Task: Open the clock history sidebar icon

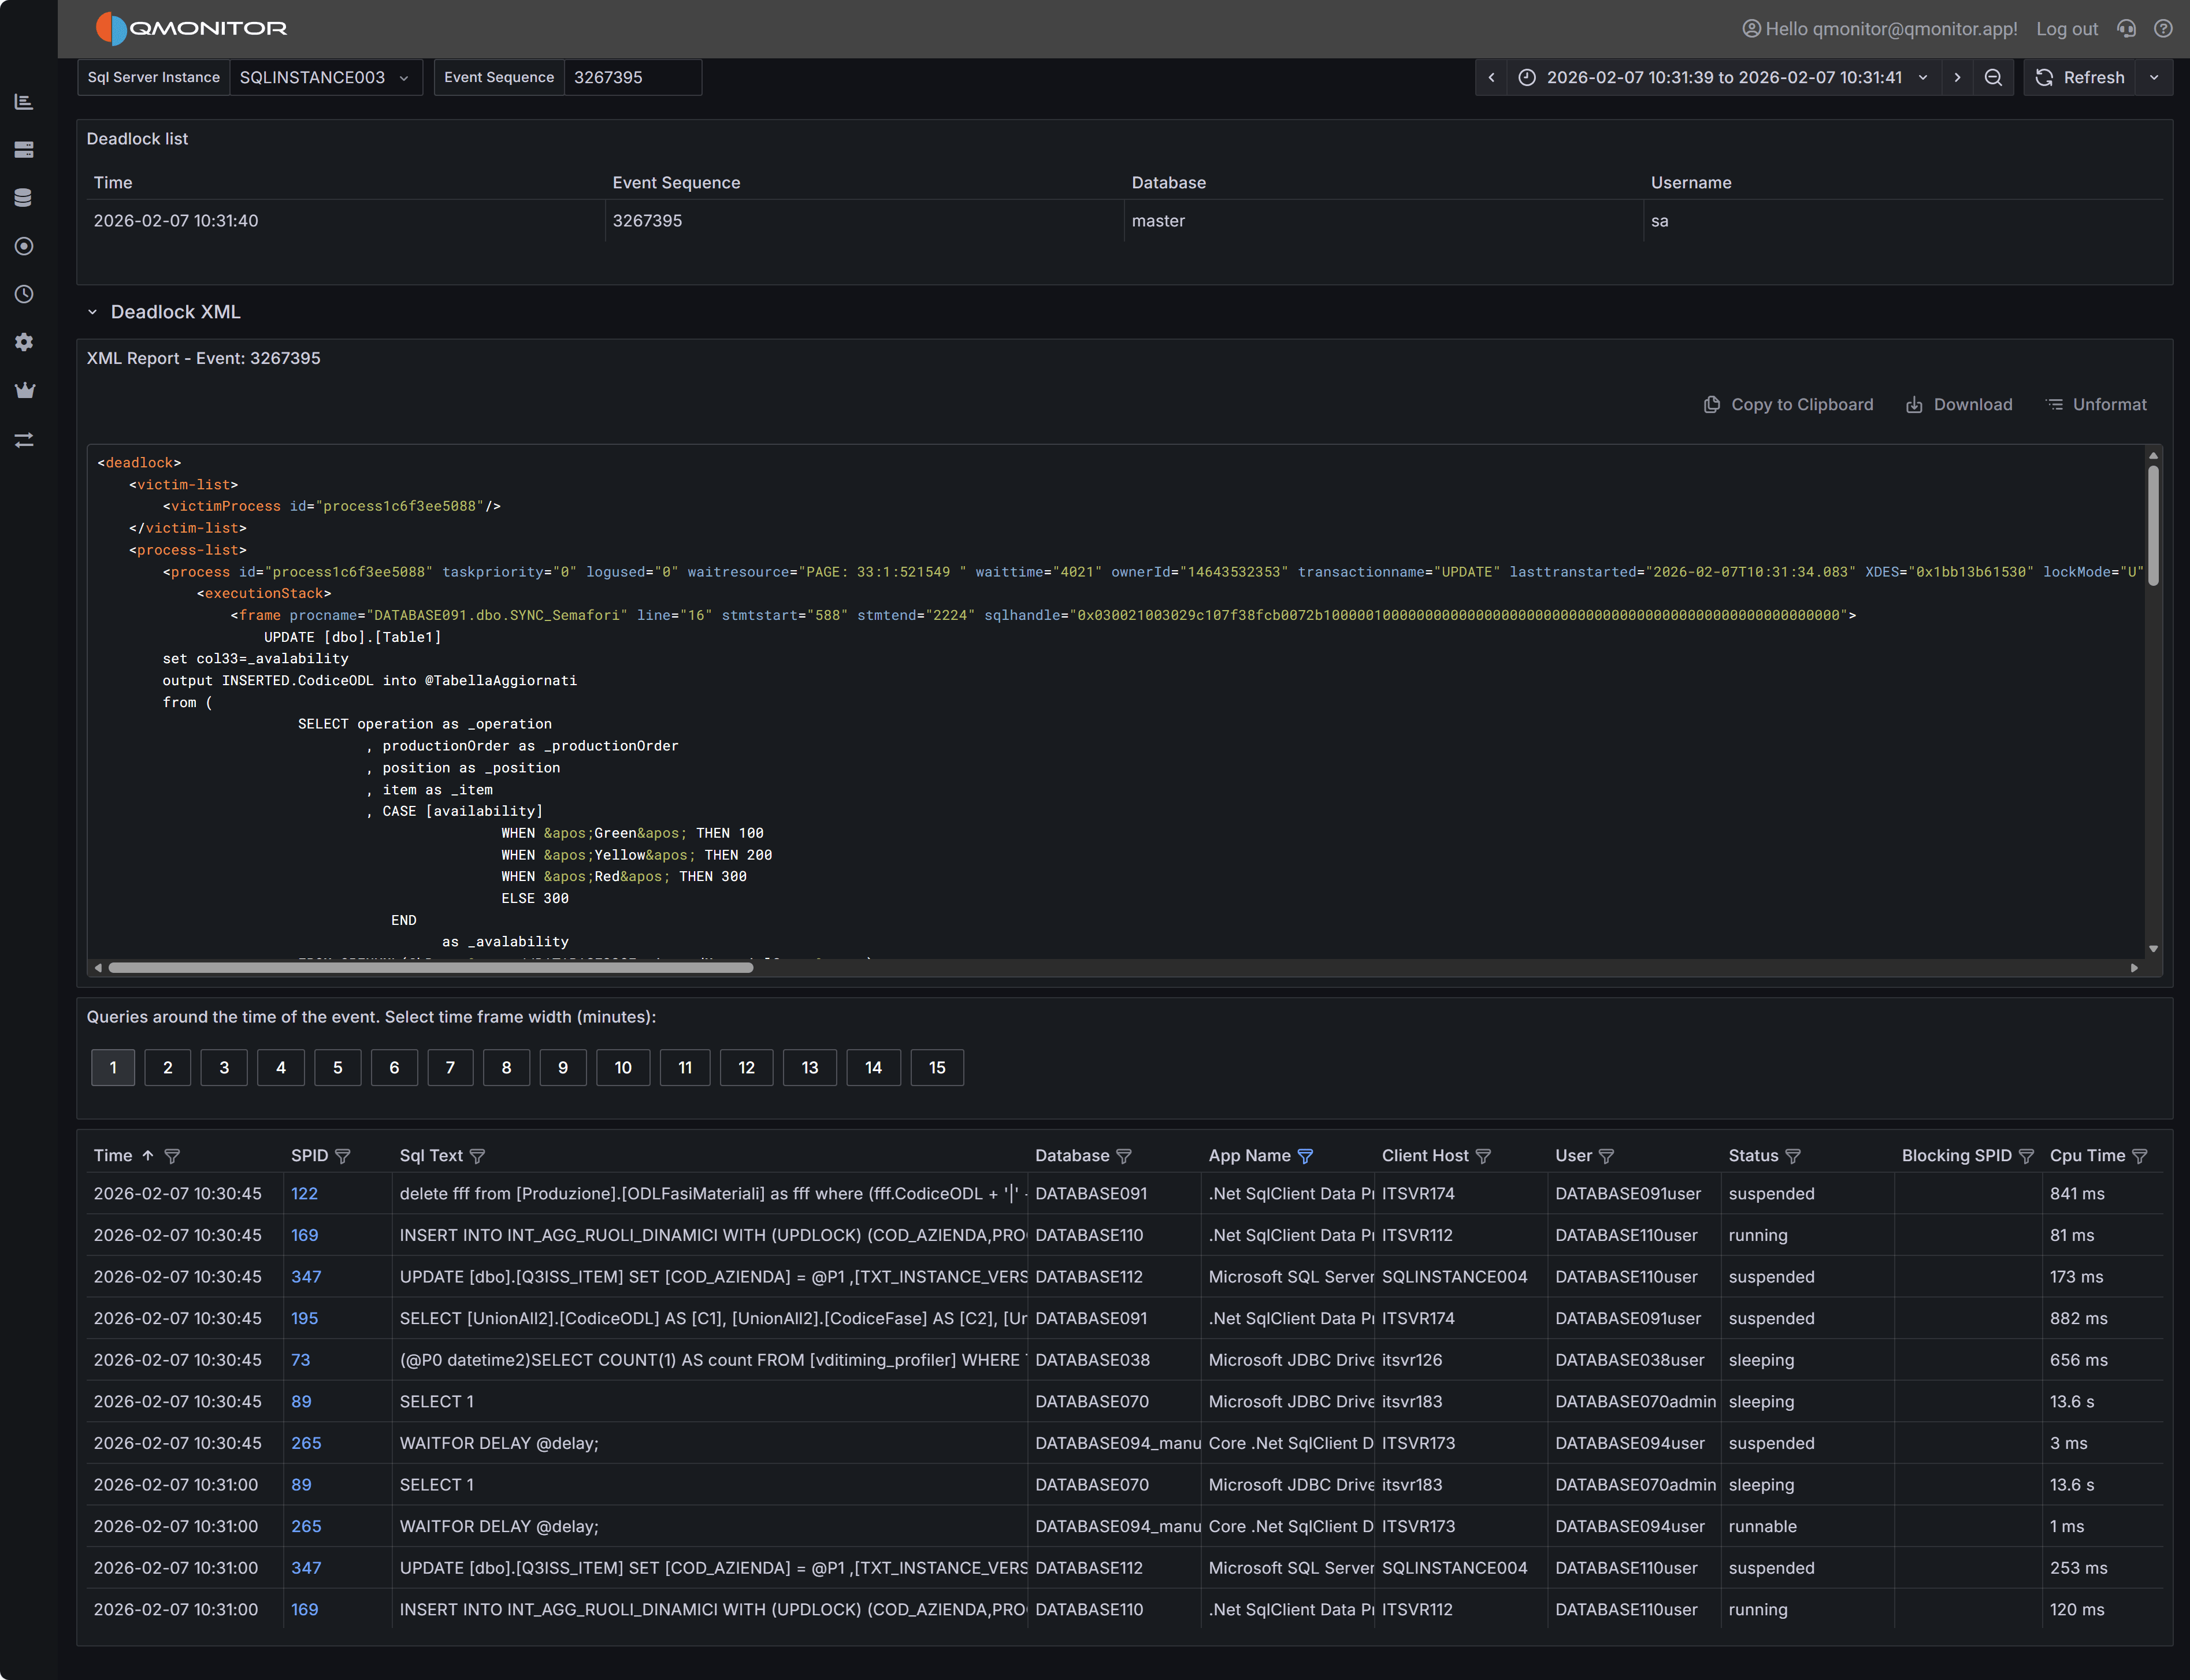Action: 24,294
